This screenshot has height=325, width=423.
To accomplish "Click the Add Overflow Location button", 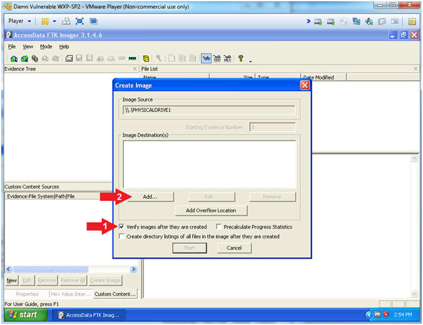I will (211, 210).
